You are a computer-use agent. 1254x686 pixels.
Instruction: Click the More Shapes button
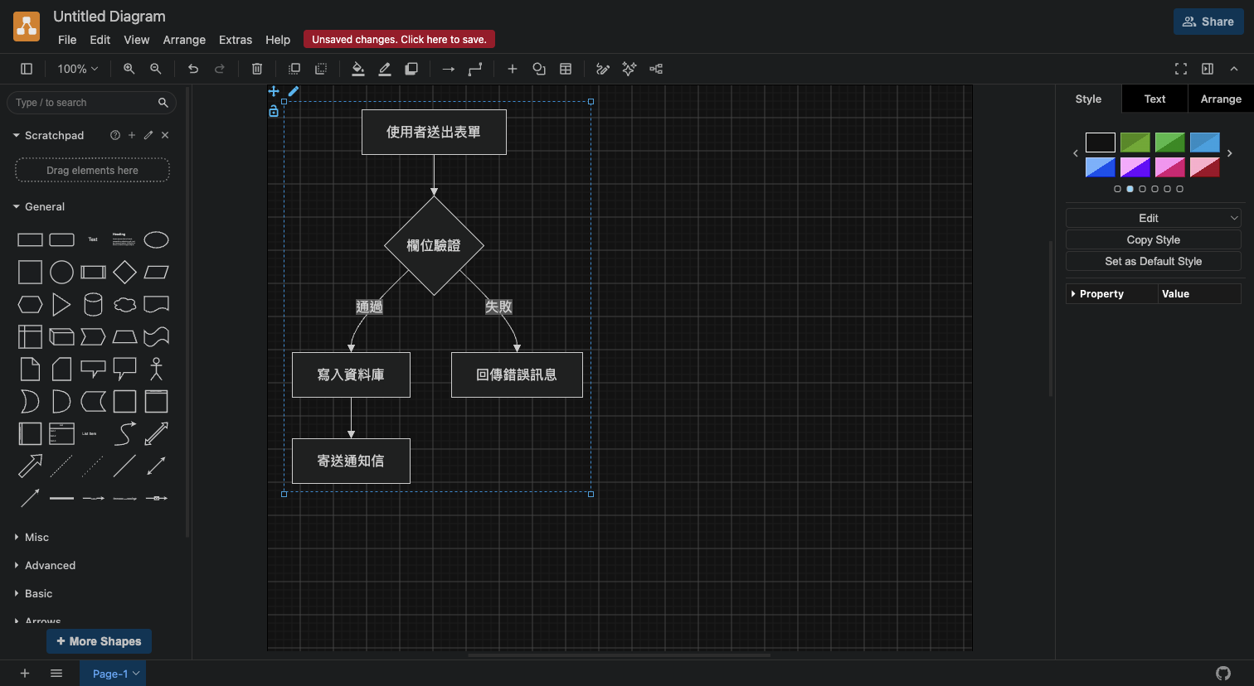point(99,641)
